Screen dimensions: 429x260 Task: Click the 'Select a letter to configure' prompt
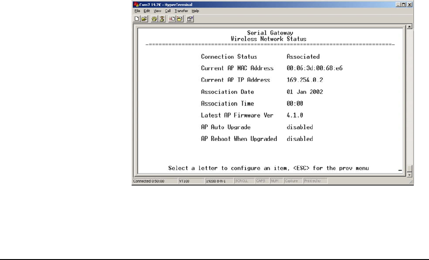pos(268,168)
